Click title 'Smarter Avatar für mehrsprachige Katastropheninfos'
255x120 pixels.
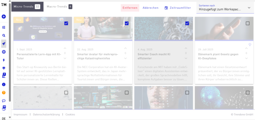pyautogui.click(x=98, y=56)
